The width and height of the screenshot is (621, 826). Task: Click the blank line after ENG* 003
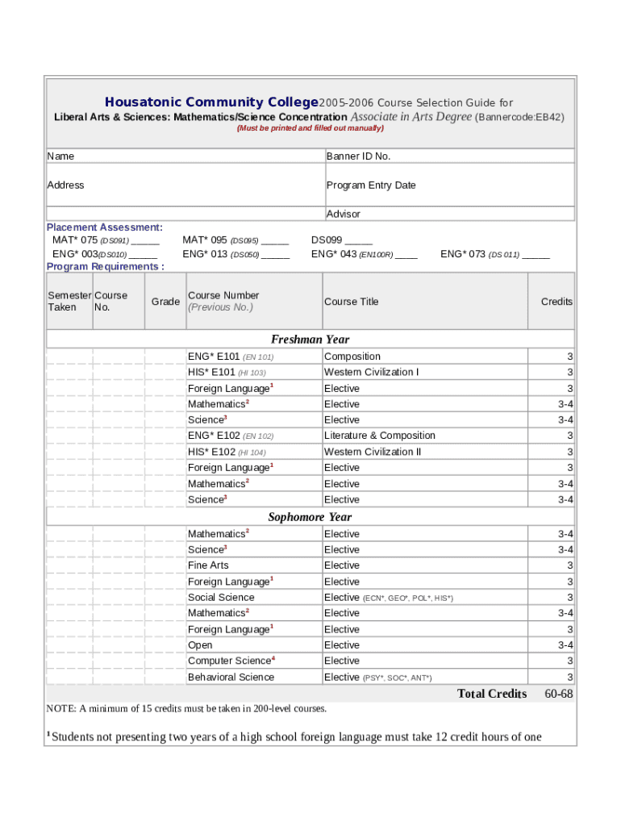(143, 254)
